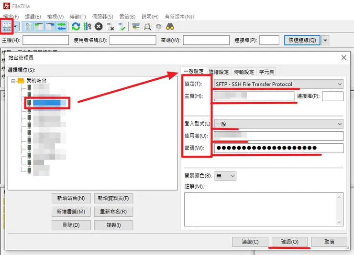Open the 傳輸(T) menu
The width and height of the screenshot is (354, 255).
(78, 17)
